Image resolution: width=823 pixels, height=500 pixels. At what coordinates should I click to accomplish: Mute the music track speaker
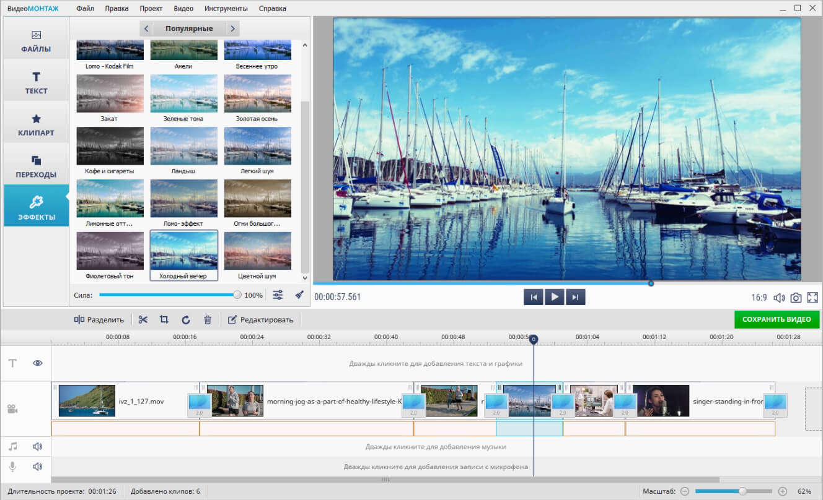[38, 446]
